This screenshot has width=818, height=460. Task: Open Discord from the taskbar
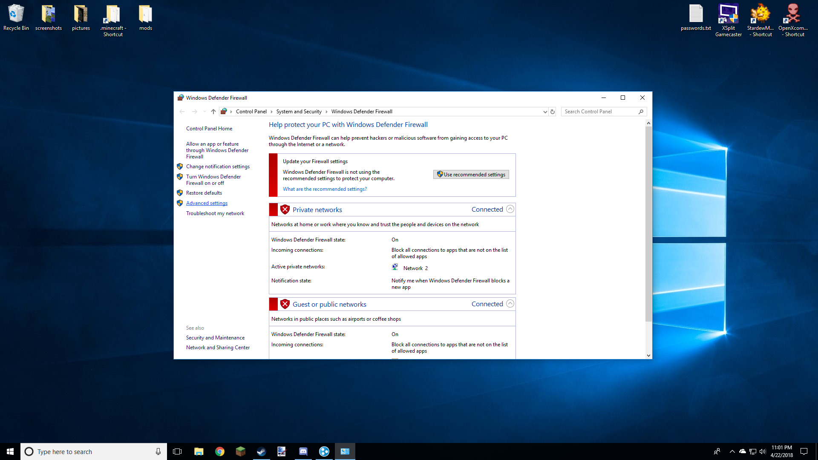303,451
